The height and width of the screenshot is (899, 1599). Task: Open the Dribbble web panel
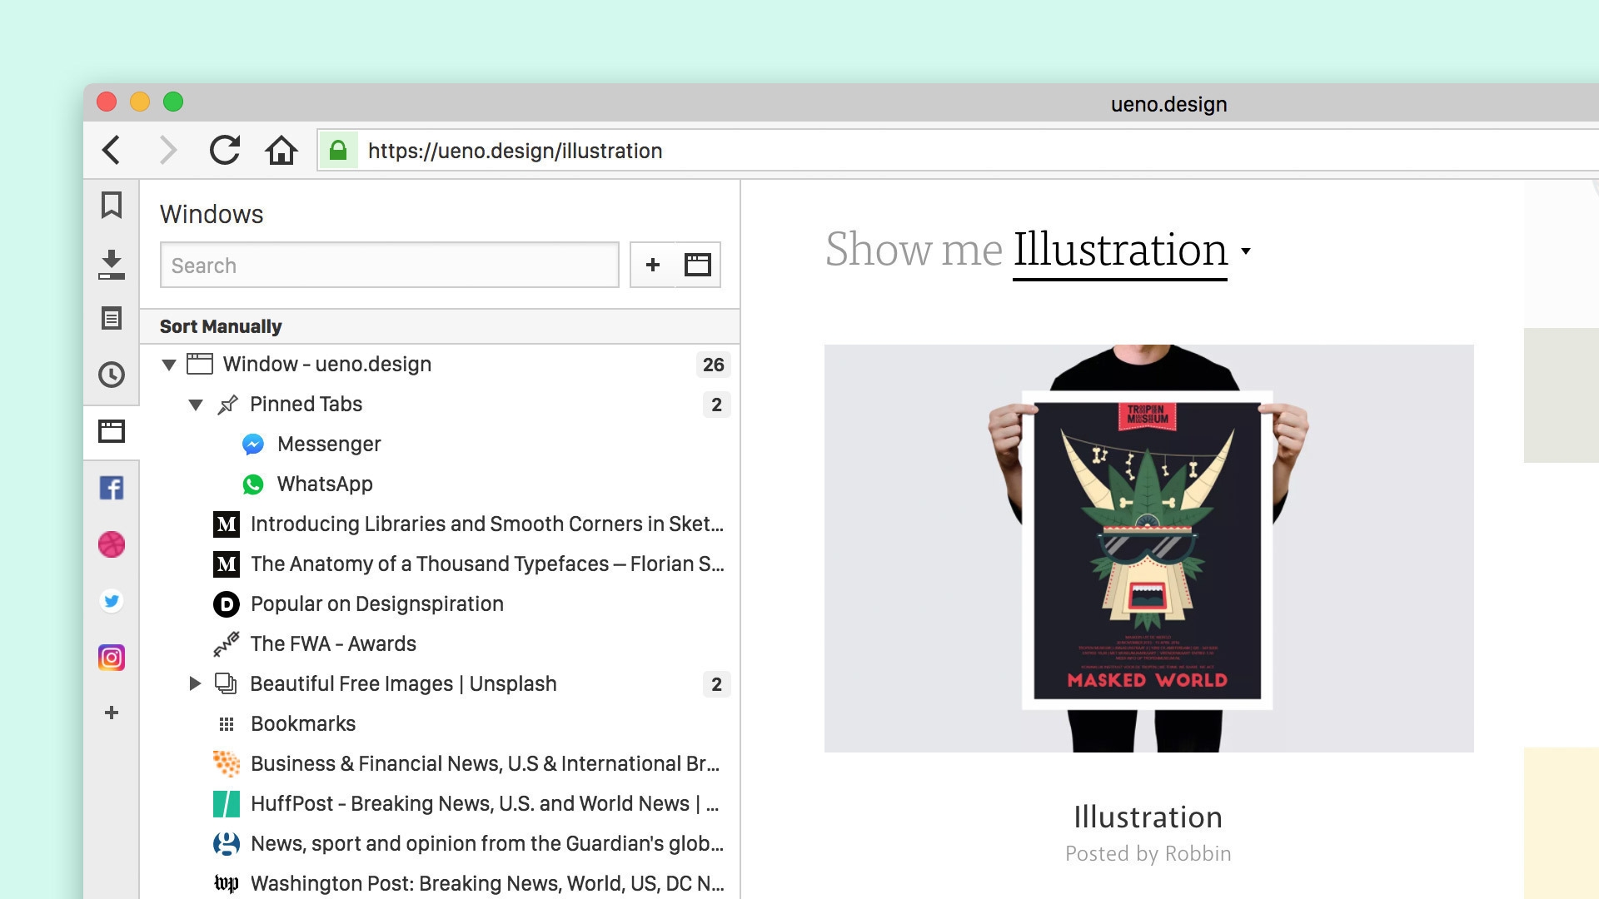[112, 544]
